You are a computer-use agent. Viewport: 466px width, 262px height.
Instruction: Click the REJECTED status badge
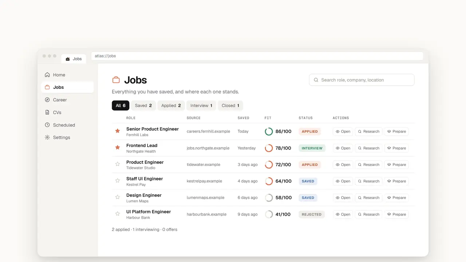pos(312,214)
